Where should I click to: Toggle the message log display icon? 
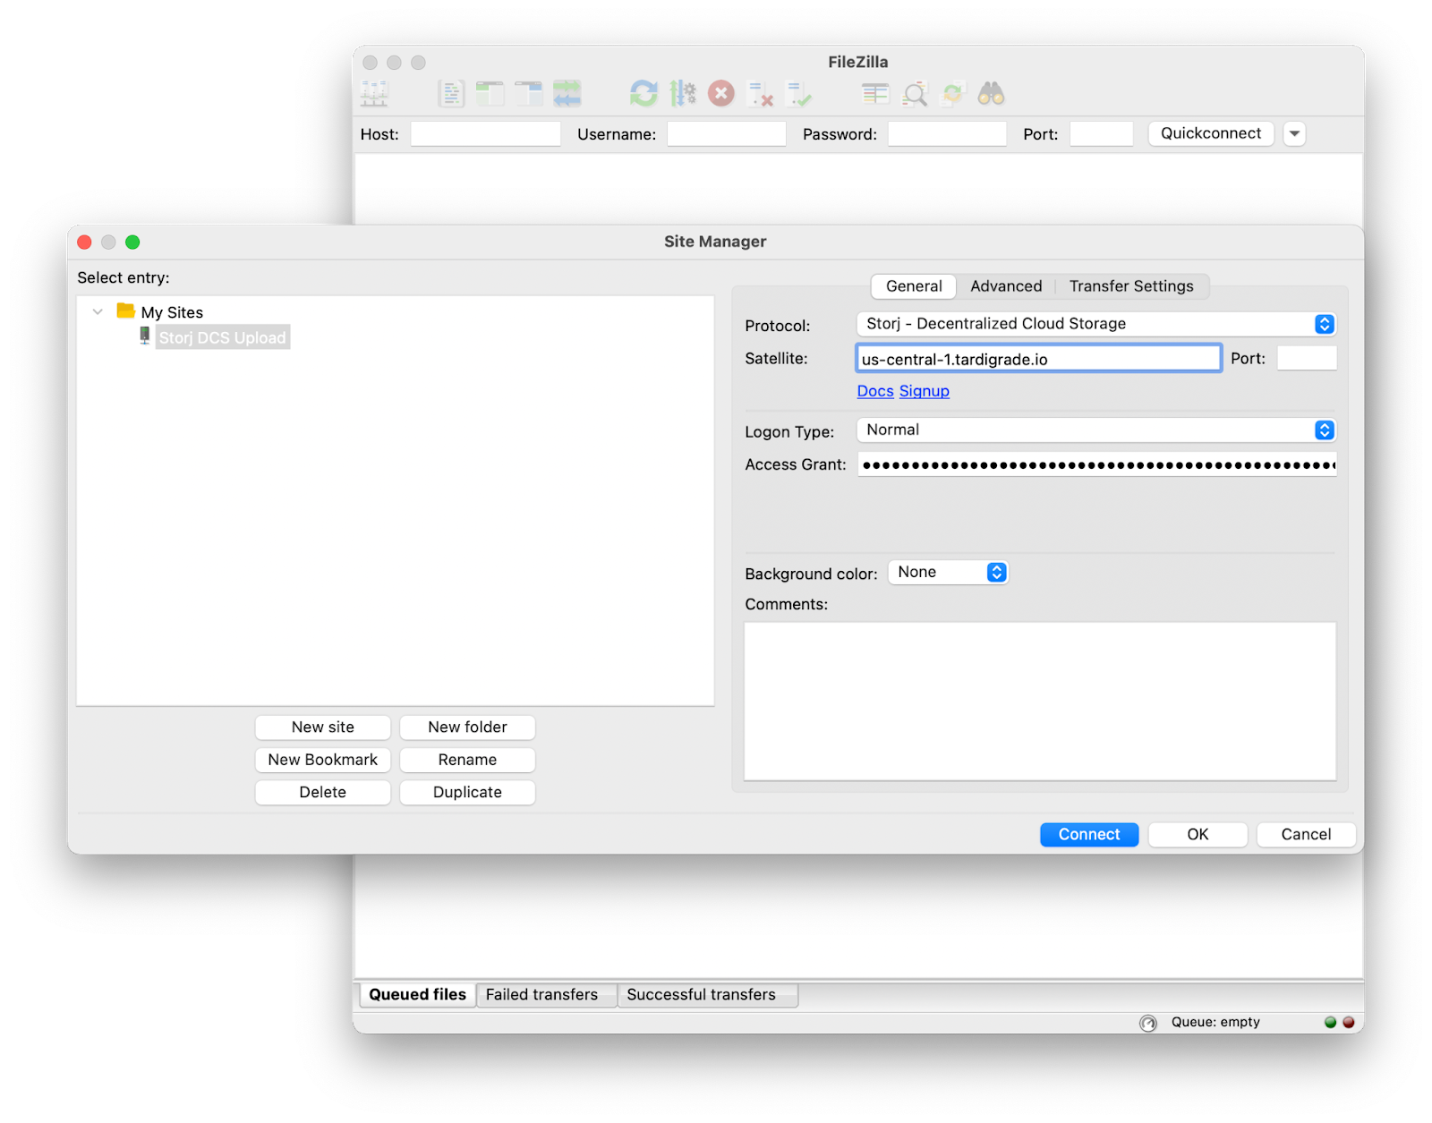pos(451,93)
